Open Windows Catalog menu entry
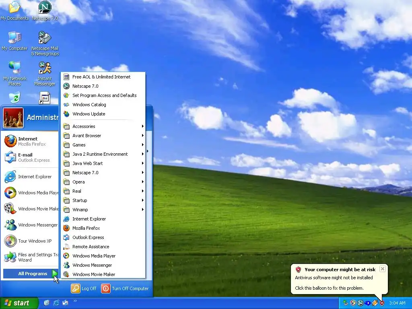 point(103,105)
